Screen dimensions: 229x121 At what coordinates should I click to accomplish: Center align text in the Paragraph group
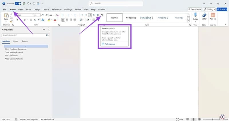tap(67, 20)
